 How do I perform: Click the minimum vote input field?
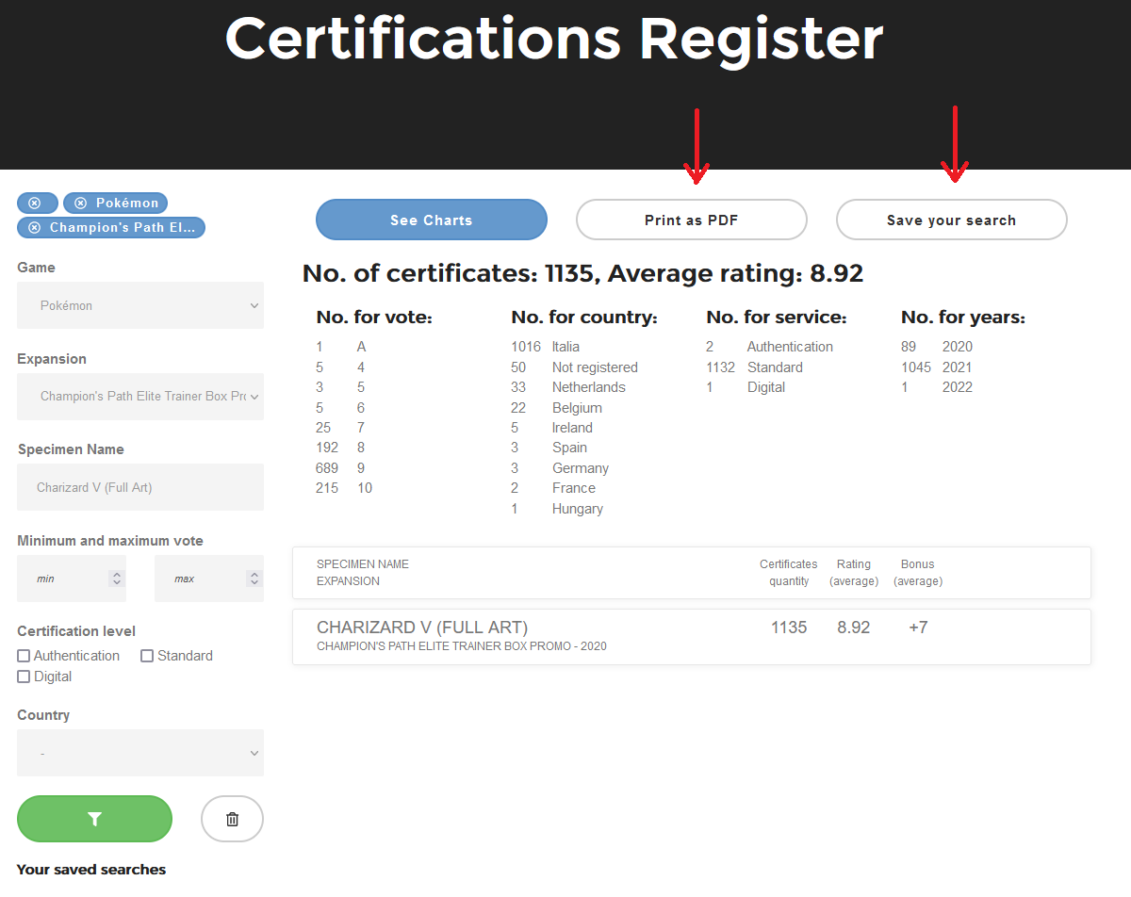72,579
